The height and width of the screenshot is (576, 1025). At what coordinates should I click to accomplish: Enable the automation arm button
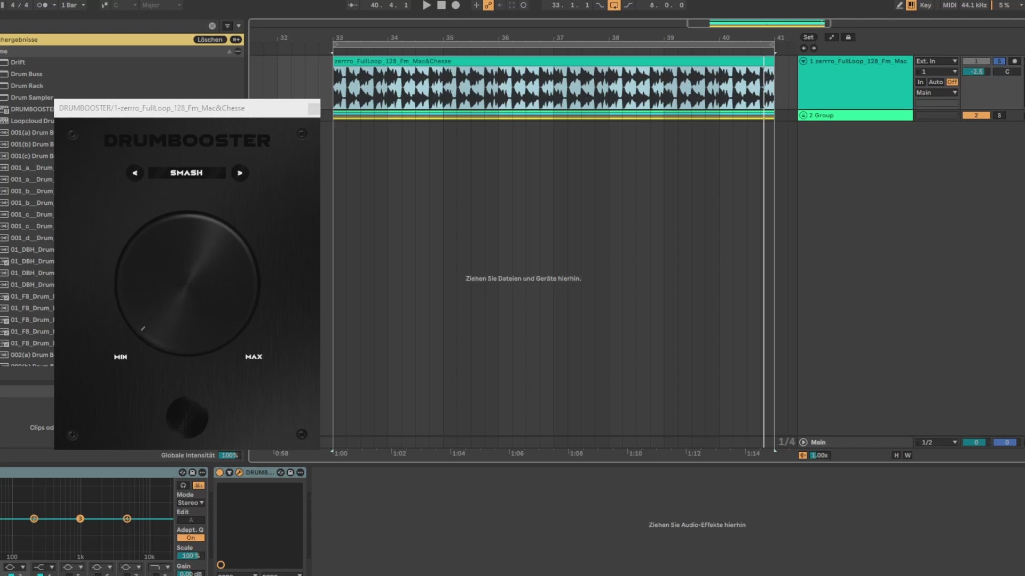[488, 5]
